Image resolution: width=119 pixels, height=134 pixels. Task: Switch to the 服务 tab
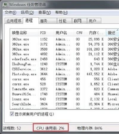(x=48, y=21)
